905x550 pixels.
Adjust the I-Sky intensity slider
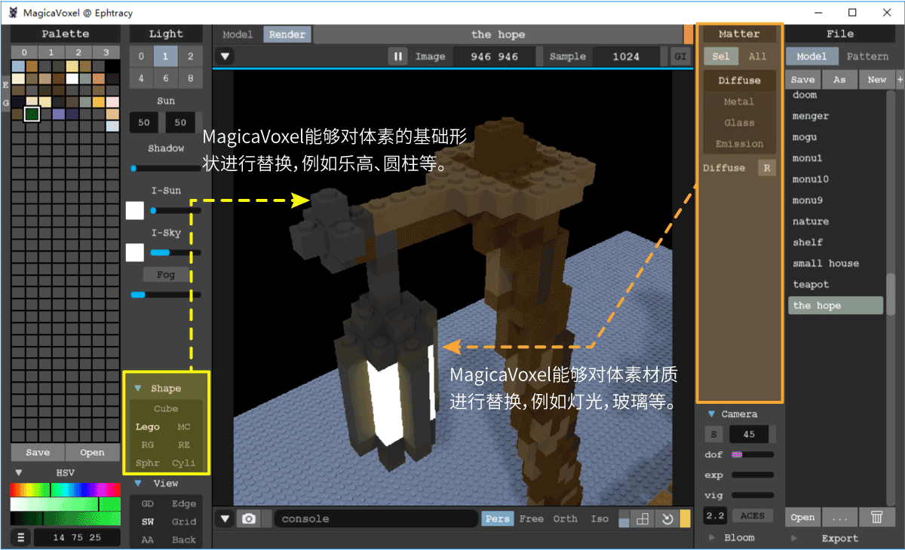pyautogui.click(x=176, y=253)
